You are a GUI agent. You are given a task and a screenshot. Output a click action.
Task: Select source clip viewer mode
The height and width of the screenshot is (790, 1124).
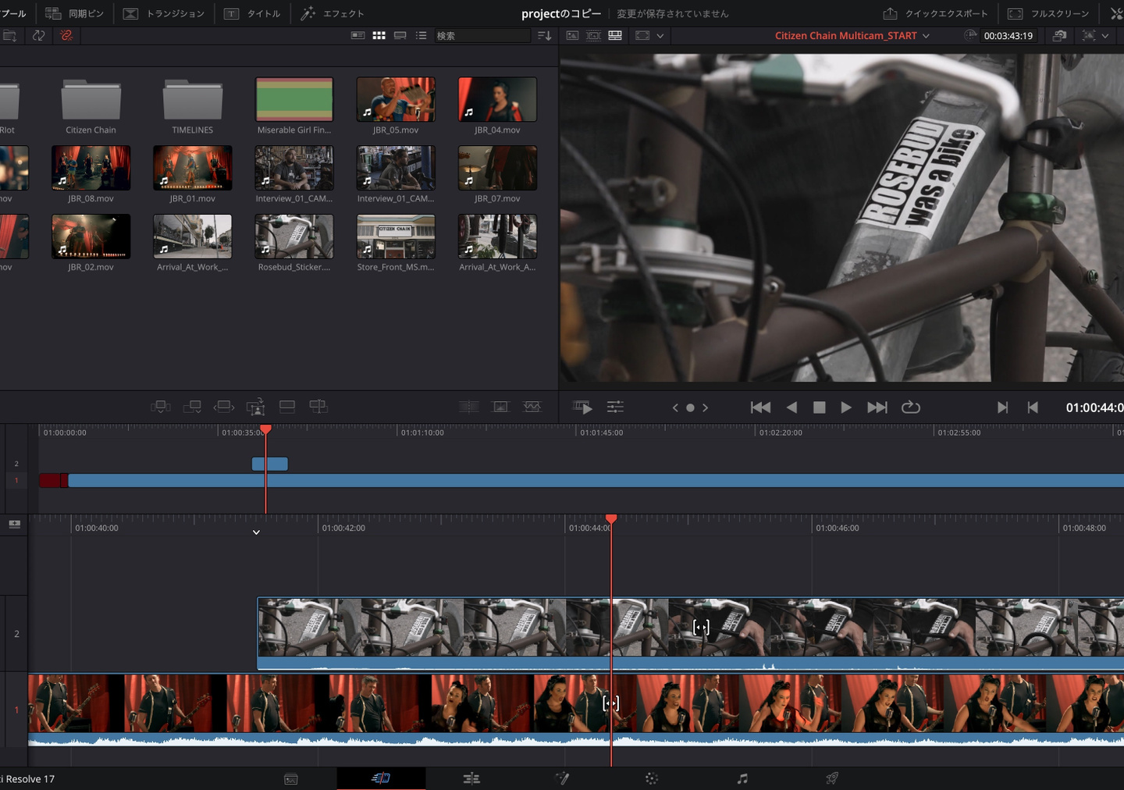coord(572,35)
